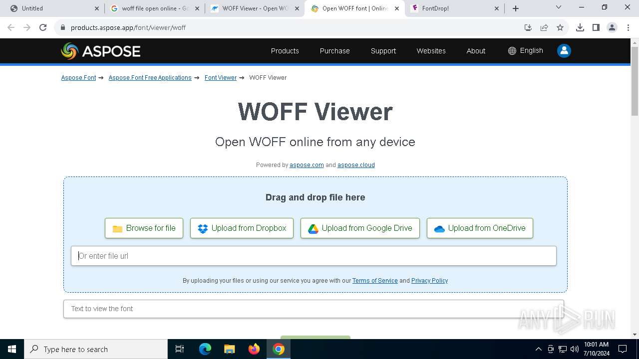The width and height of the screenshot is (639, 359).
Task: Open the About menu
Action: pos(476,51)
